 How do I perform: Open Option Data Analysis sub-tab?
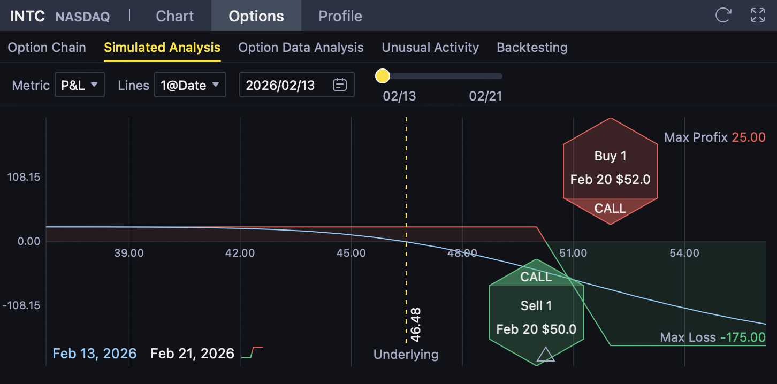tap(301, 48)
